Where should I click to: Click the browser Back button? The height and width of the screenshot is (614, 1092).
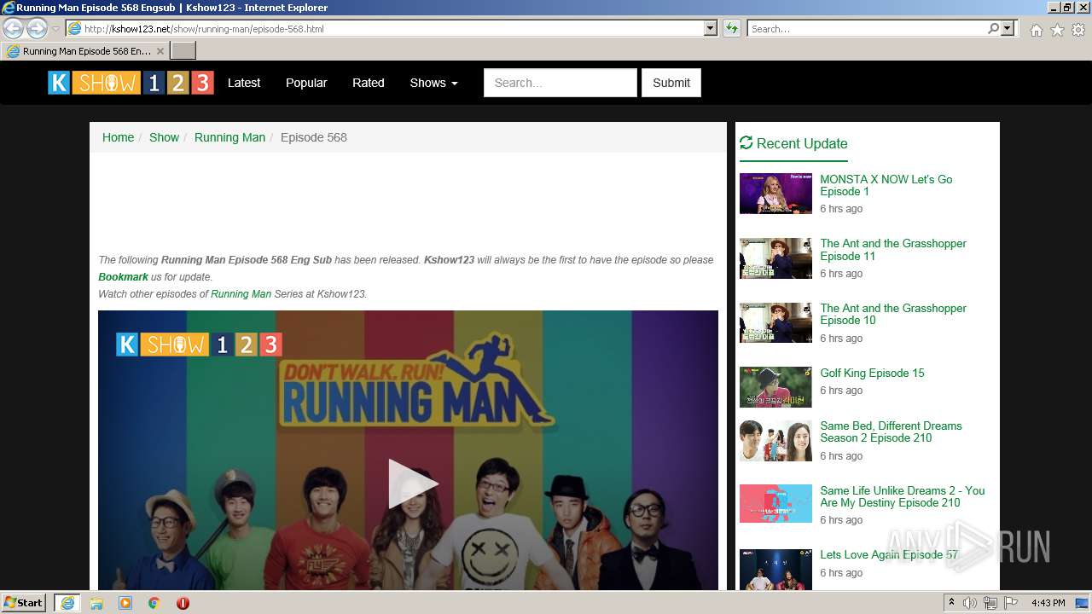(14, 28)
